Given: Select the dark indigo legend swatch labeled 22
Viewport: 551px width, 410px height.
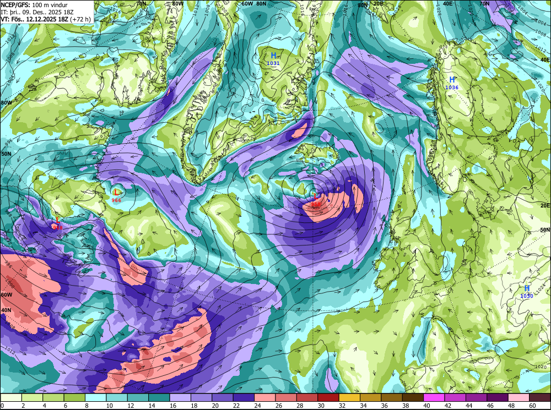Looking at the screenshot, I should click(244, 397).
